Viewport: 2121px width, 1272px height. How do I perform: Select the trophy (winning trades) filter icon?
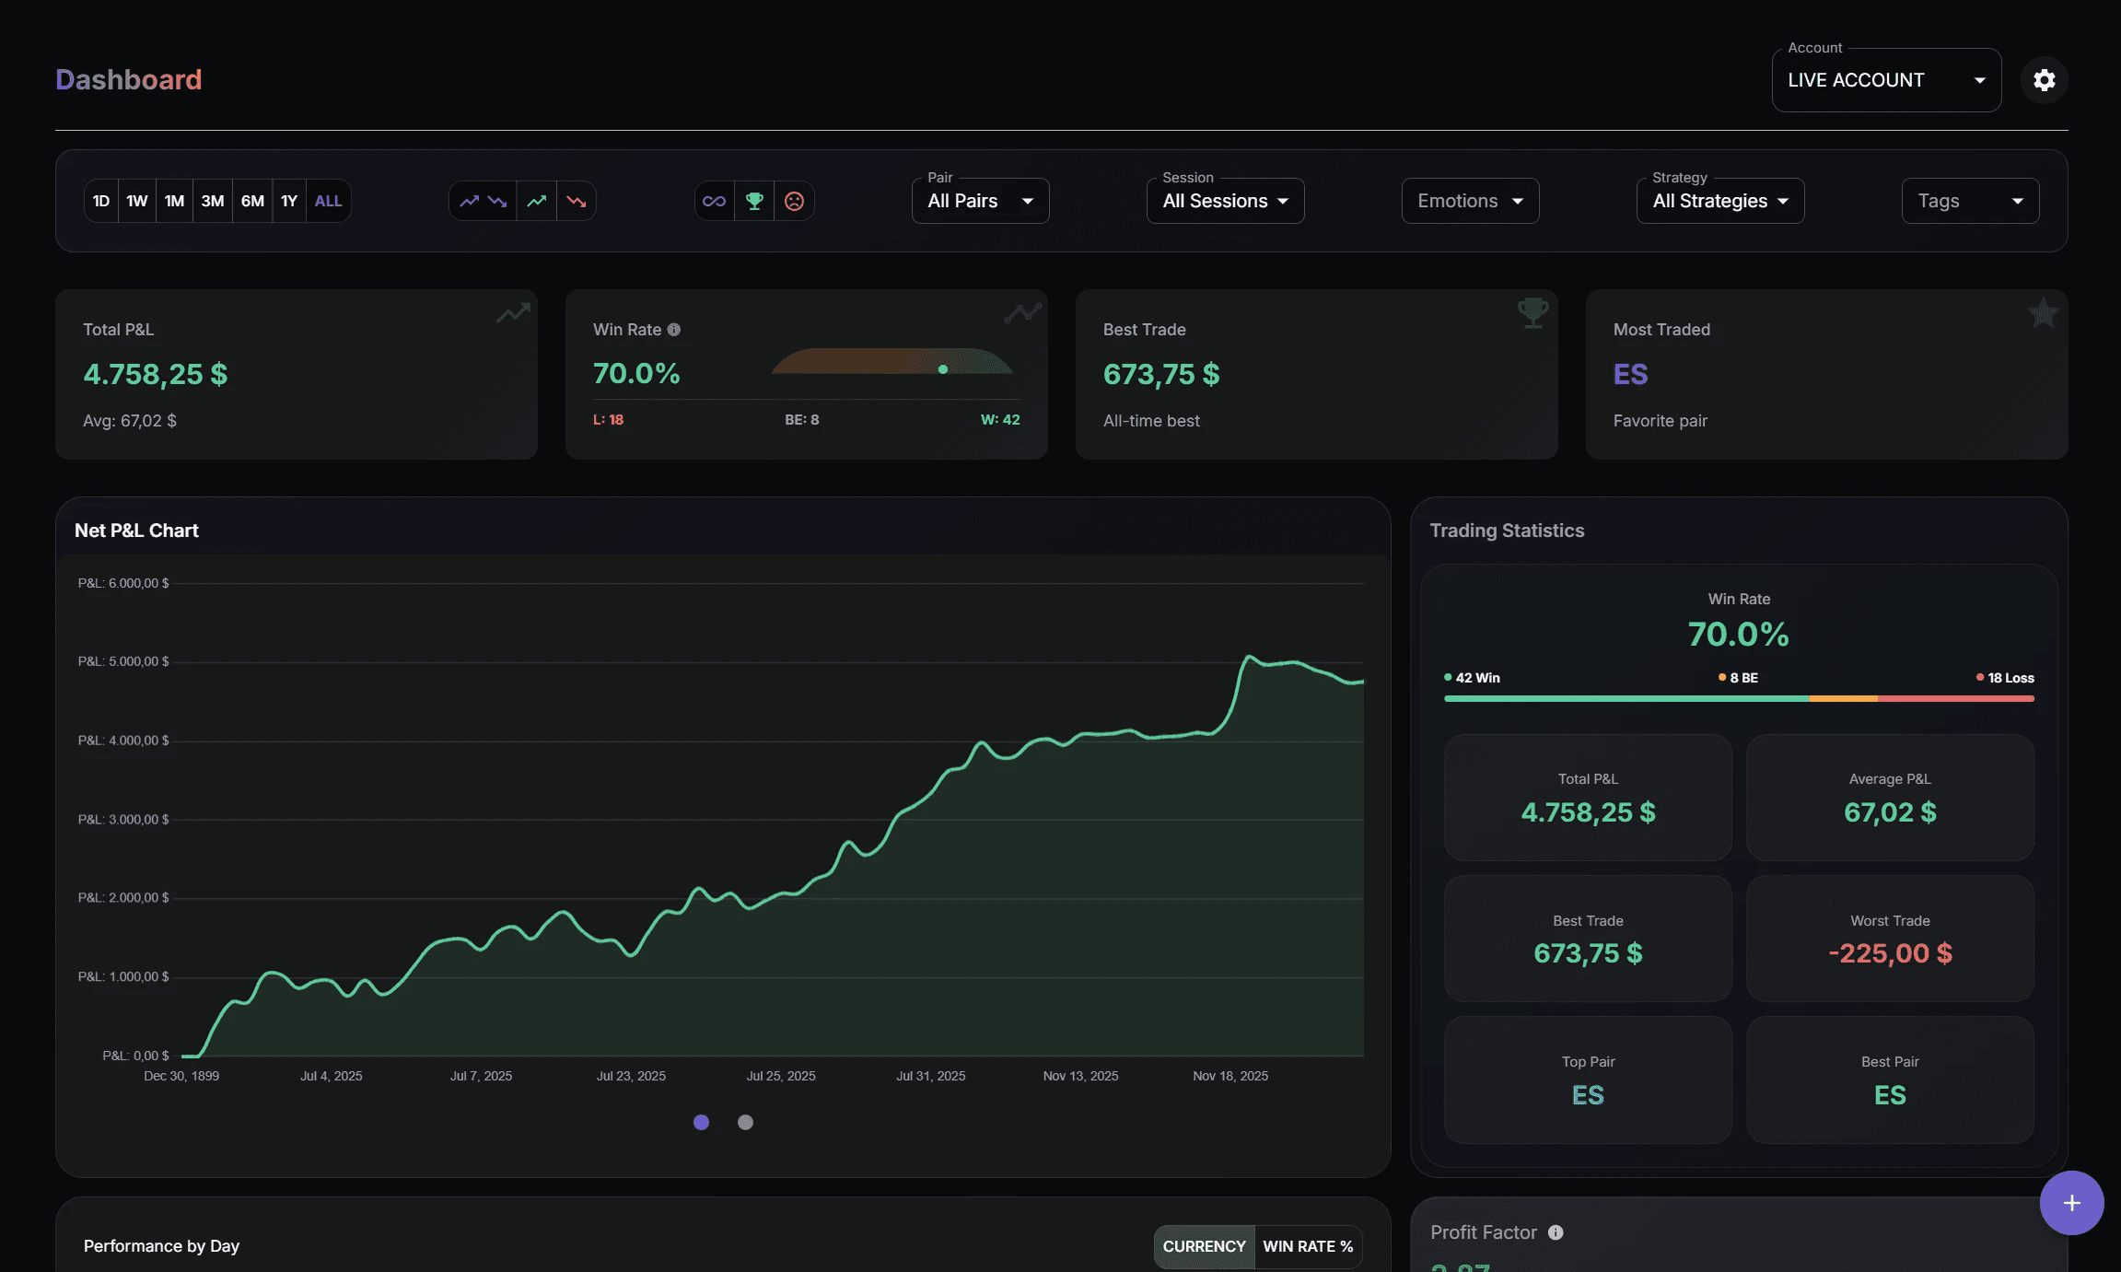pos(754,200)
